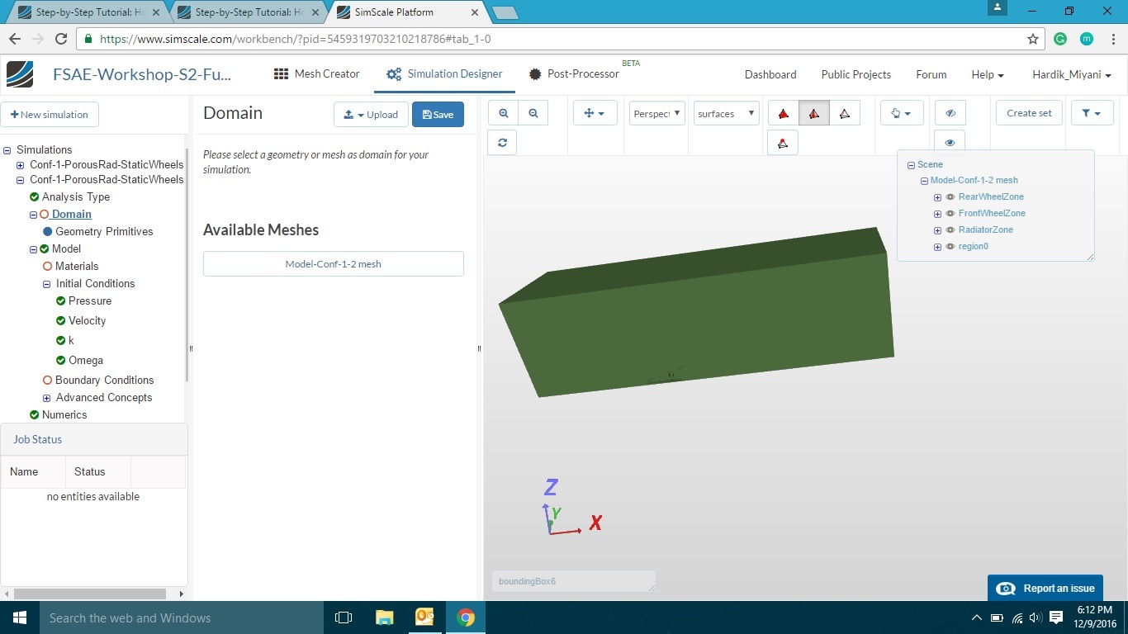Open Windows Start menu
1128x634 pixels.
[x=20, y=617]
